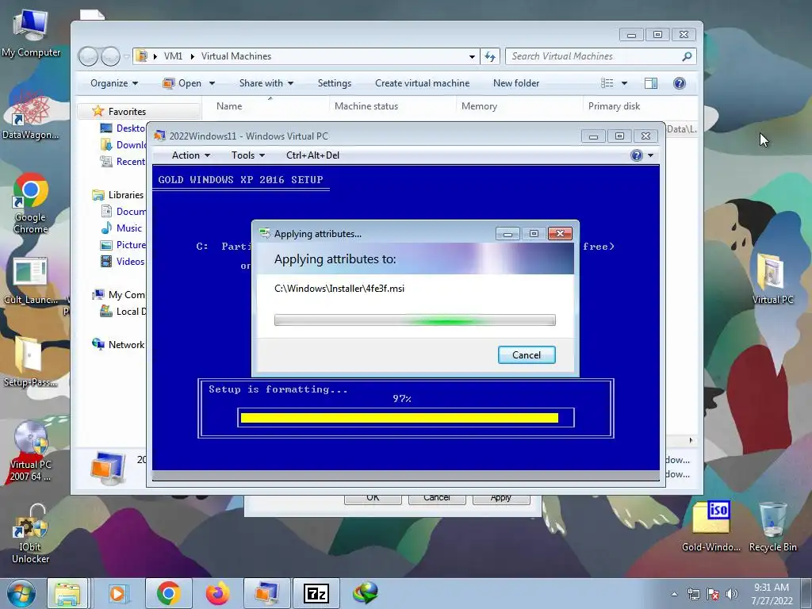The width and height of the screenshot is (812, 609).
Task: Click New folder in toolbar
Action: coord(516,83)
